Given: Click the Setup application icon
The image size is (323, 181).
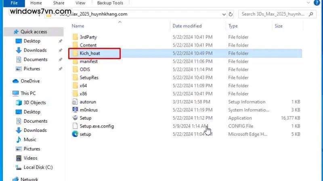Looking at the screenshot, I should coord(75,118).
